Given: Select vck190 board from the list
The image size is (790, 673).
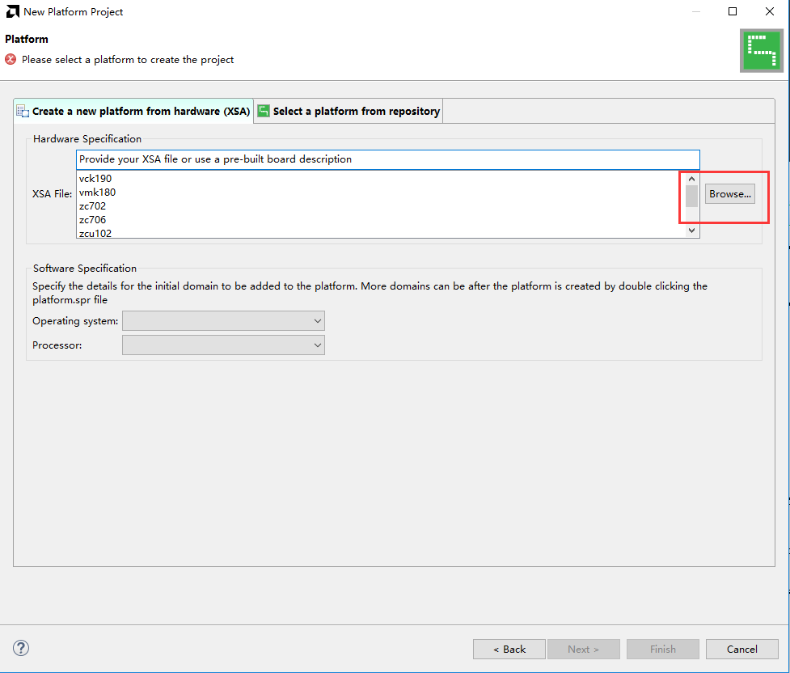Looking at the screenshot, I should tap(95, 179).
